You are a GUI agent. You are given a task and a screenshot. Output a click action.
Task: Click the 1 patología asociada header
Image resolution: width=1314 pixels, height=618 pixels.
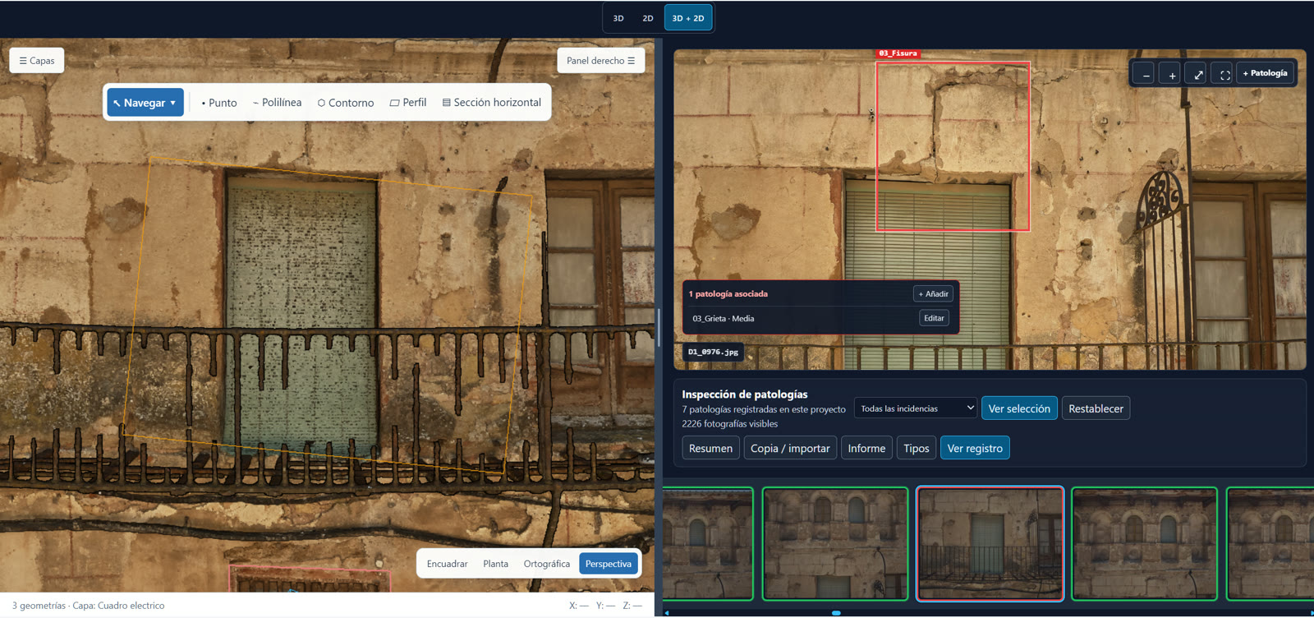(x=728, y=294)
